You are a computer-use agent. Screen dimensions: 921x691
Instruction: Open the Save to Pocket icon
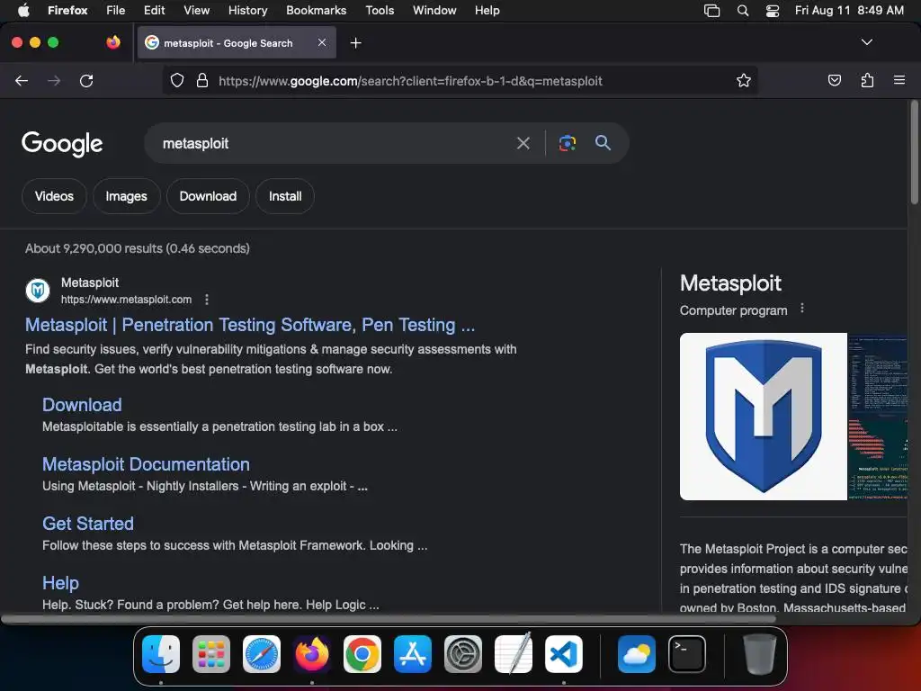834,80
